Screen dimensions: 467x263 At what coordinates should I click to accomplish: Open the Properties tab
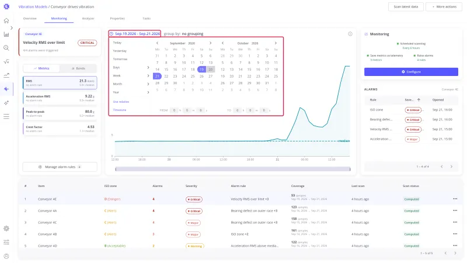pyautogui.click(x=117, y=19)
